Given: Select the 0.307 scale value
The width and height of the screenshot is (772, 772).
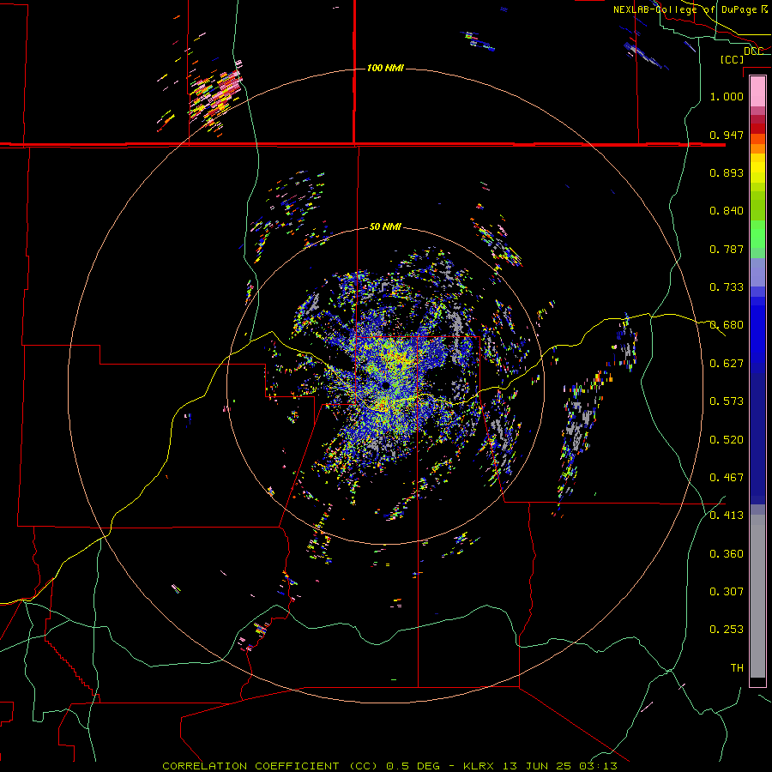Looking at the screenshot, I should point(727,592).
